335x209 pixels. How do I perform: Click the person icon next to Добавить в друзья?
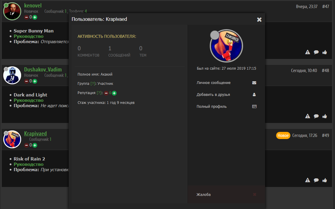[254, 94]
